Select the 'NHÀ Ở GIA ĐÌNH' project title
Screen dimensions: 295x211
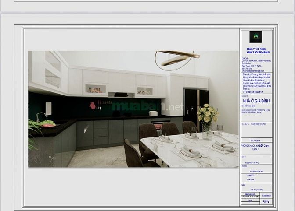pos(256,101)
